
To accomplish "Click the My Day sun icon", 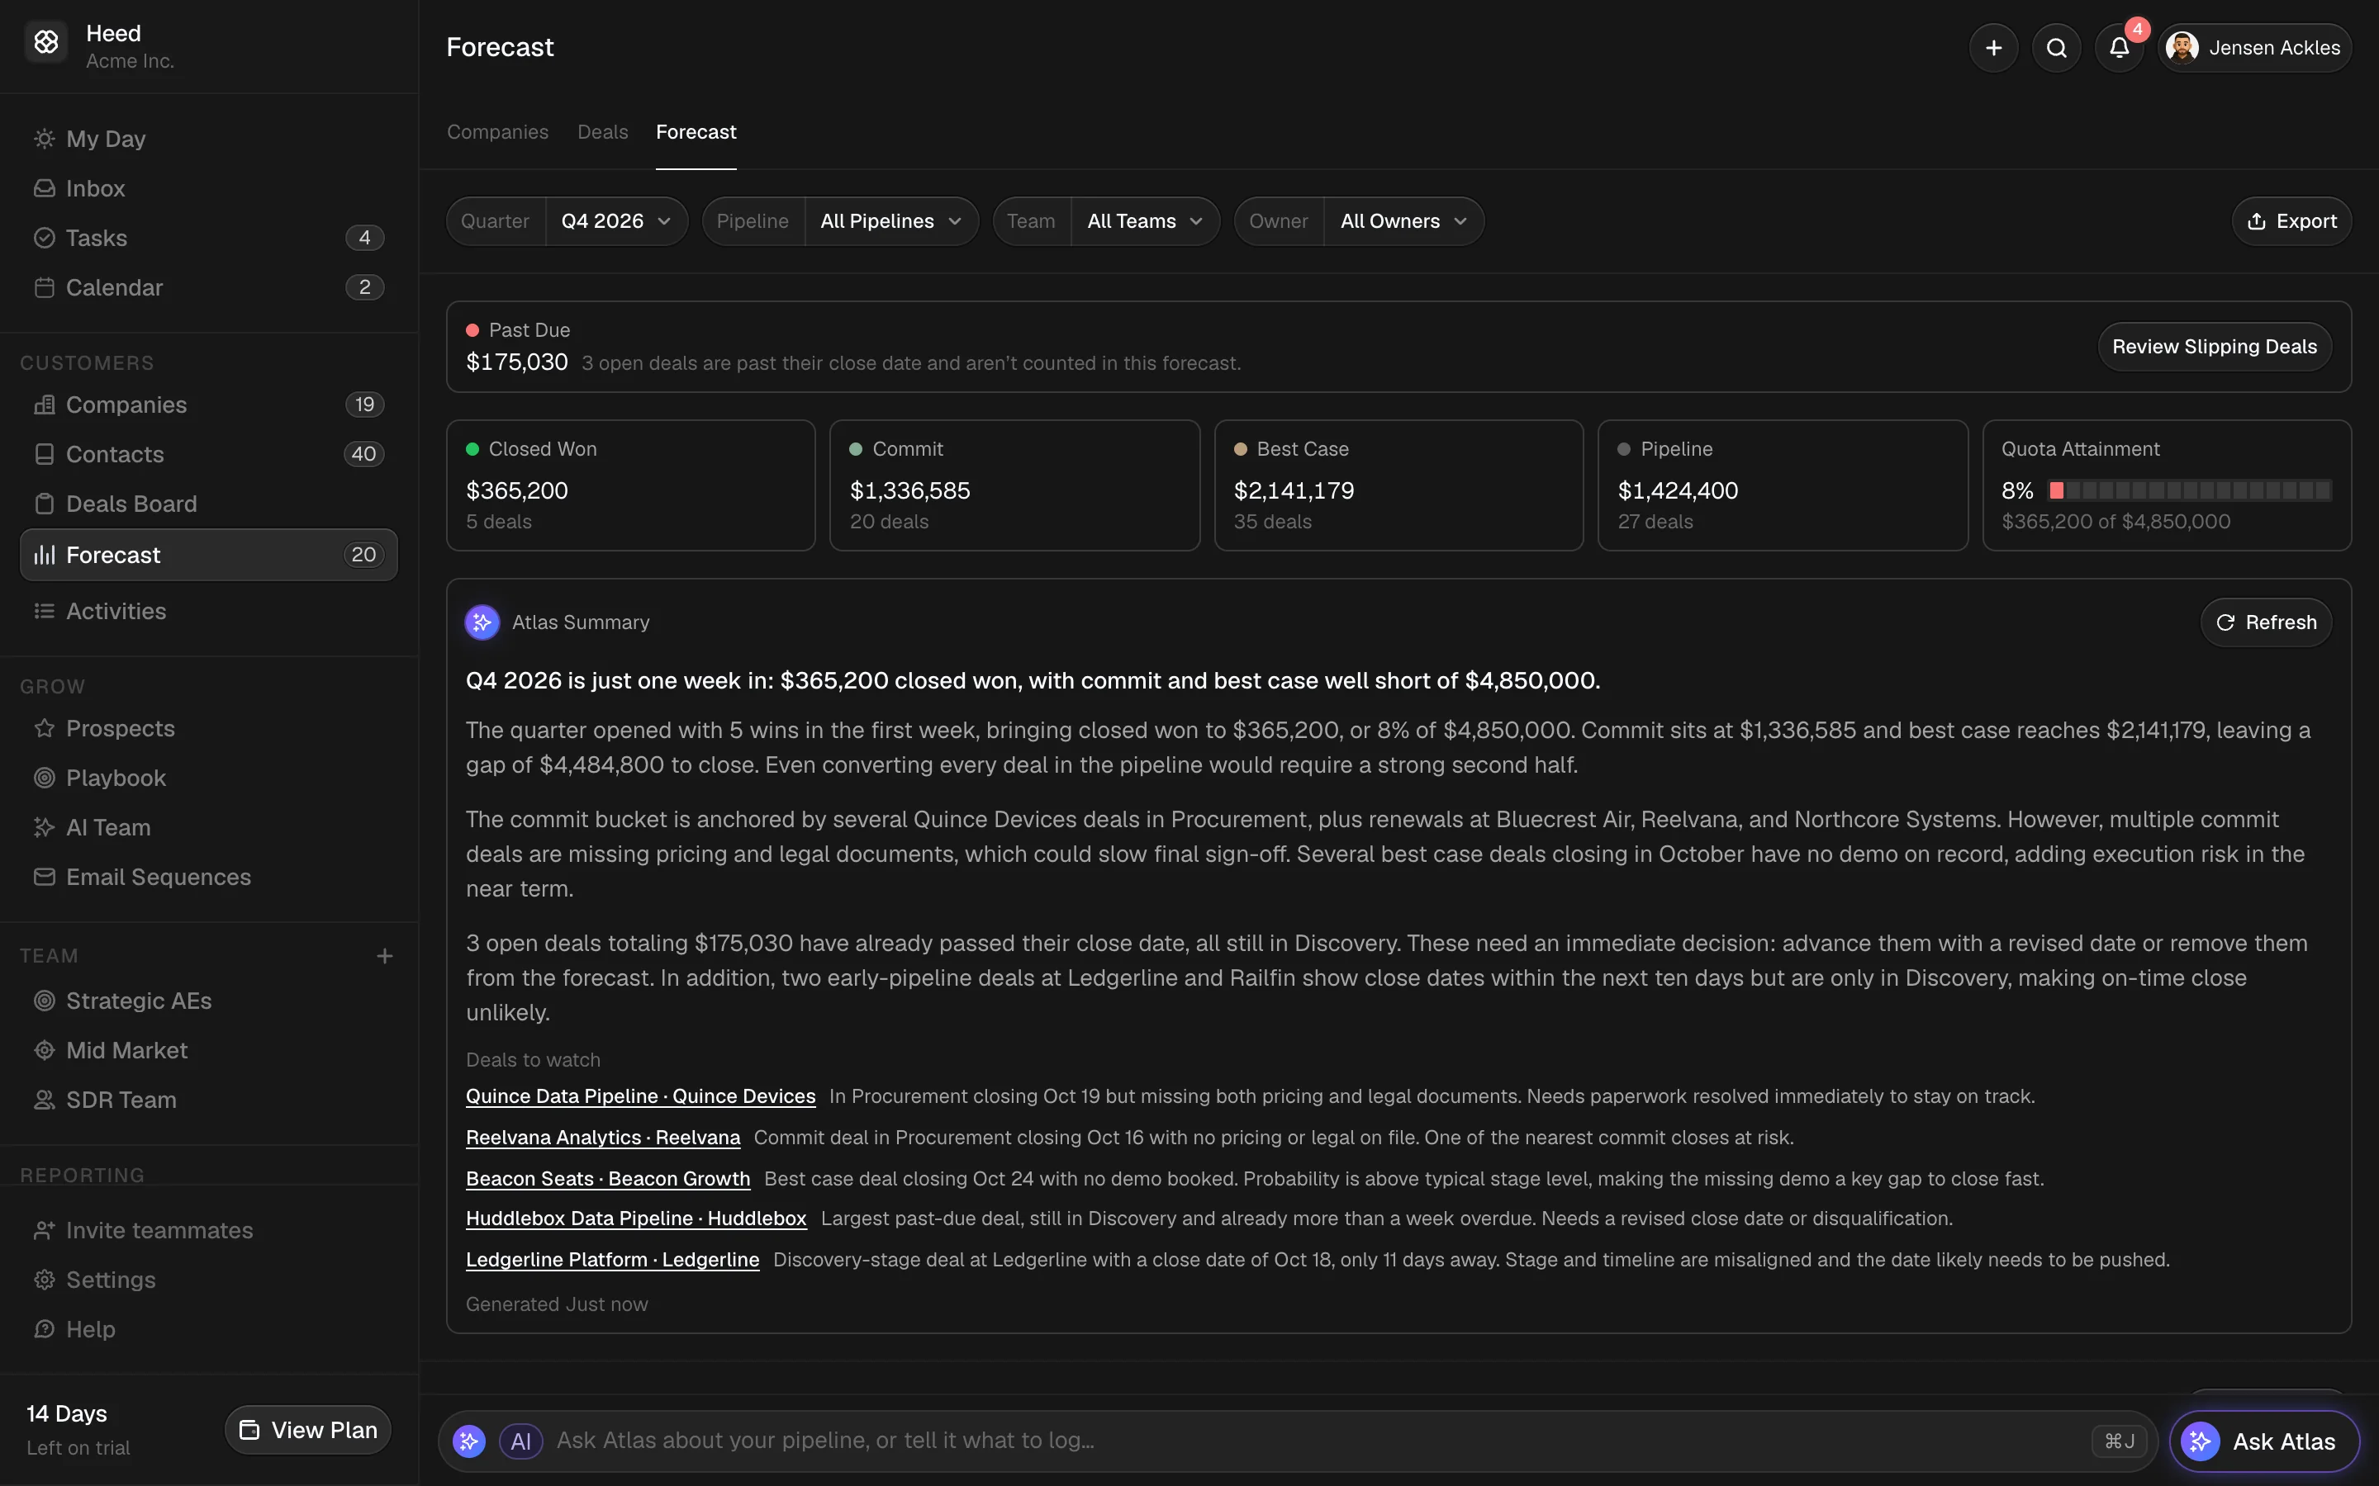I will [45, 139].
